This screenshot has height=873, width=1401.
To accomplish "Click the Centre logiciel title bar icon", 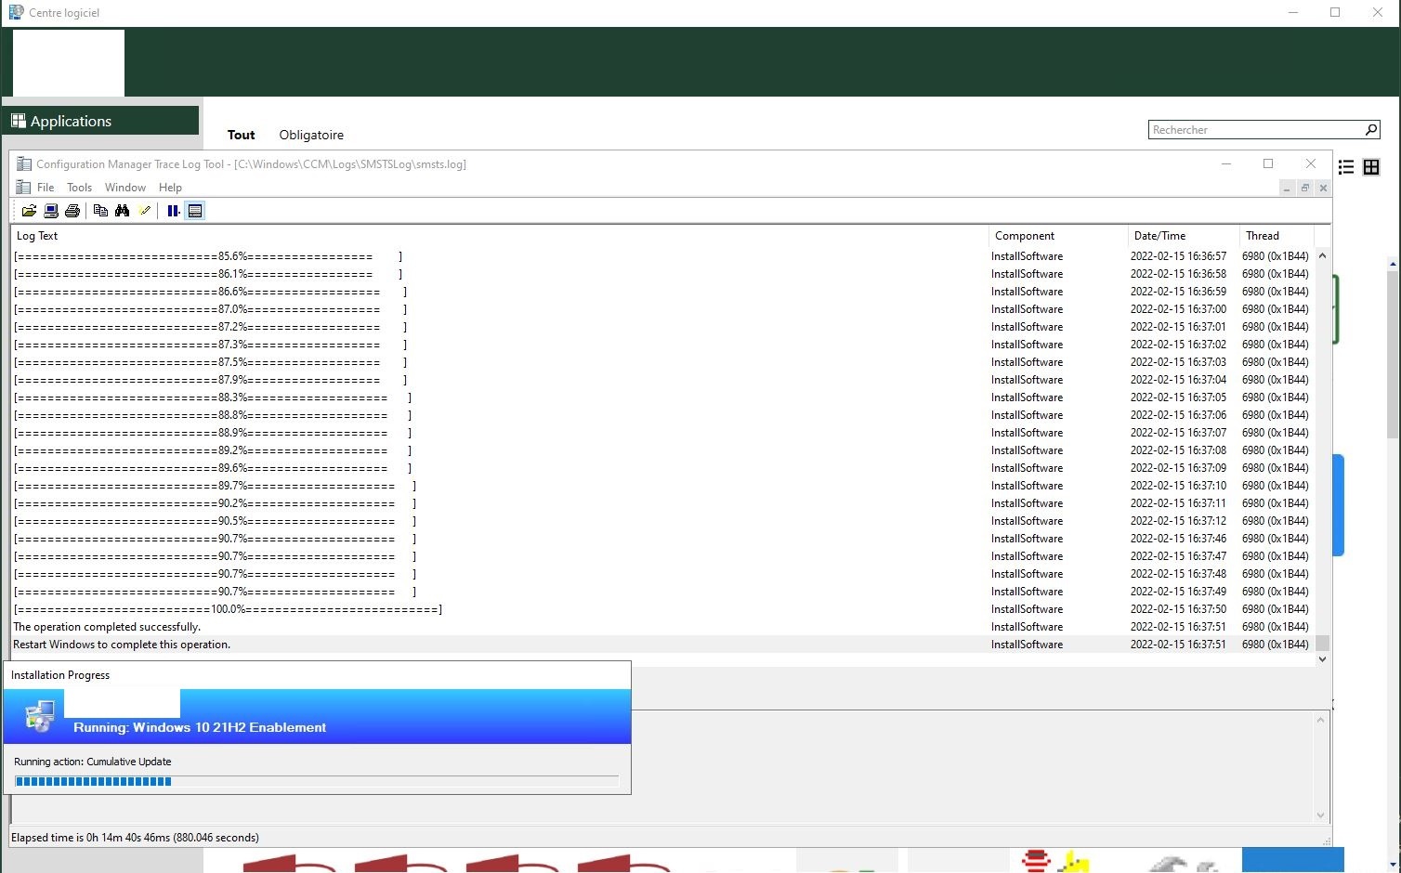I will (16, 12).
